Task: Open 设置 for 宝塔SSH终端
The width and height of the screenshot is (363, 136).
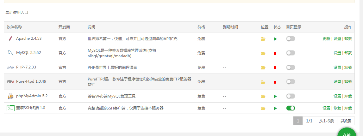Action: pyautogui.click(x=326, y=108)
